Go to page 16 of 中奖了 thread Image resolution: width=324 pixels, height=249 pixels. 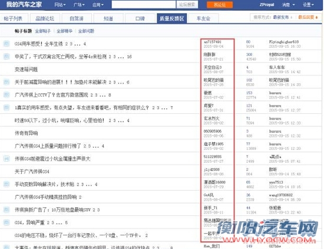tap(130, 57)
